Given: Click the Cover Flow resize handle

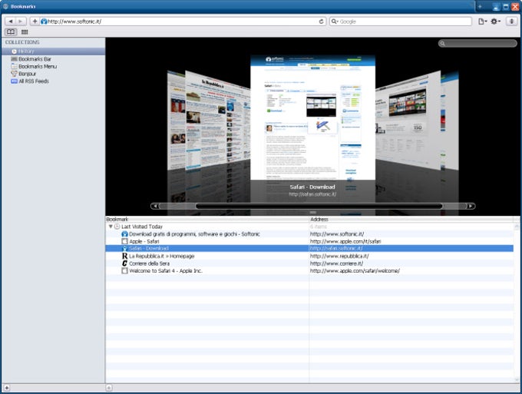Looking at the screenshot, I should pyautogui.click(x=312, y=213).
